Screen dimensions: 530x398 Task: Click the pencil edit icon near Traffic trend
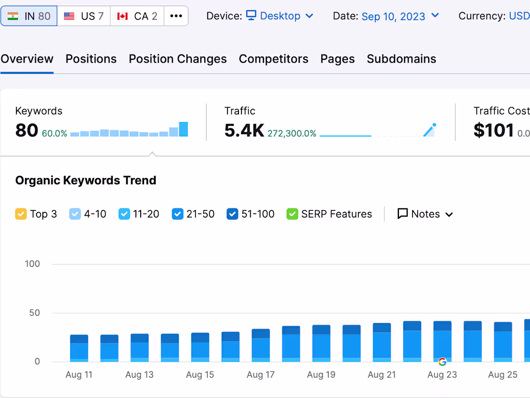pyautogui.click(x=429, y=129)
